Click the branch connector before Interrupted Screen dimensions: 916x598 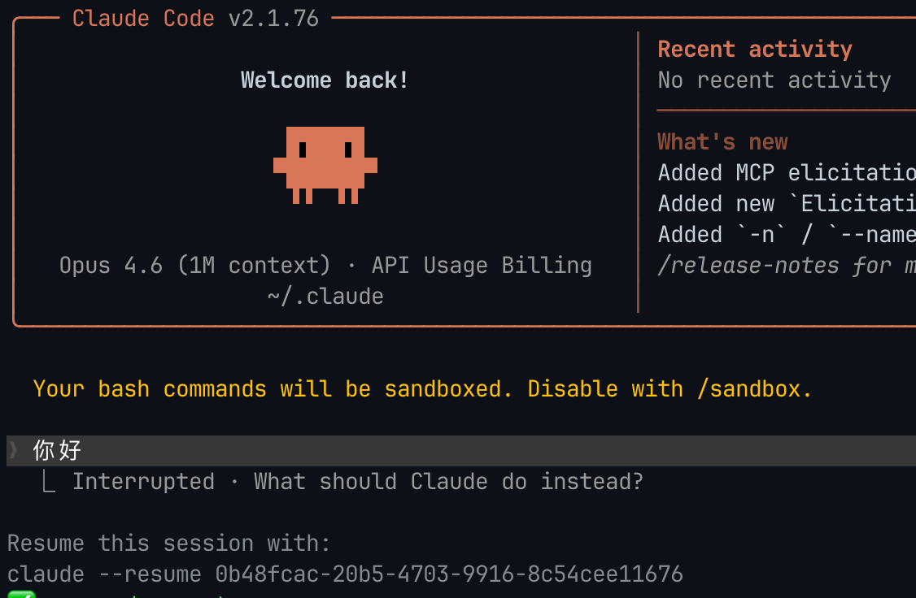click(49, 483)
